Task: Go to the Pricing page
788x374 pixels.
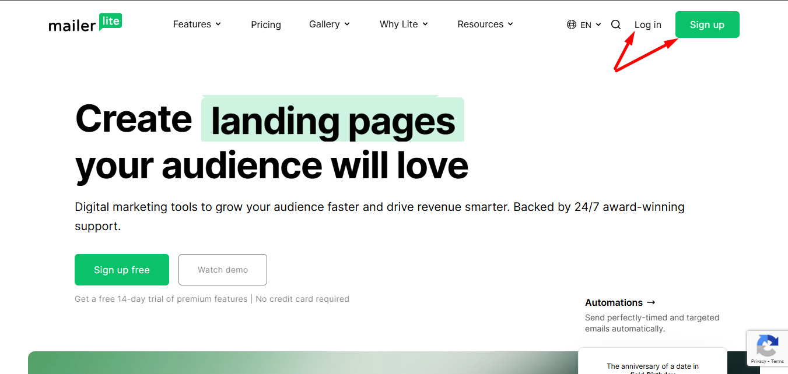Action: click(266, 24)
